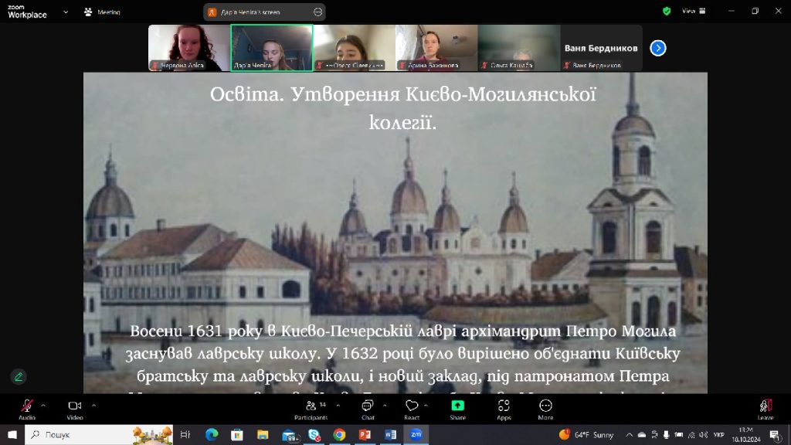Open screen share options ellipsis
This screenshot has width=791, height=445.
coord(317,12)
